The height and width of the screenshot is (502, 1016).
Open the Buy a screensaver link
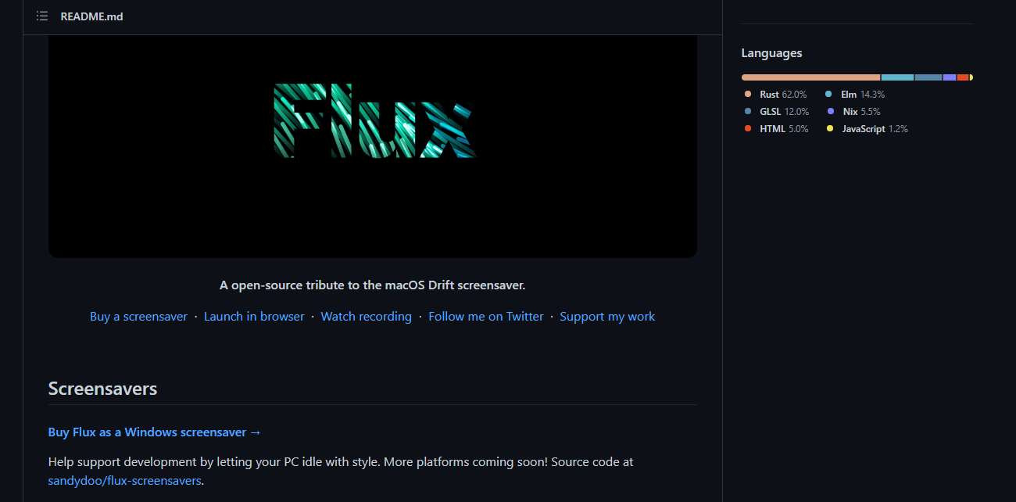(138, 317)
